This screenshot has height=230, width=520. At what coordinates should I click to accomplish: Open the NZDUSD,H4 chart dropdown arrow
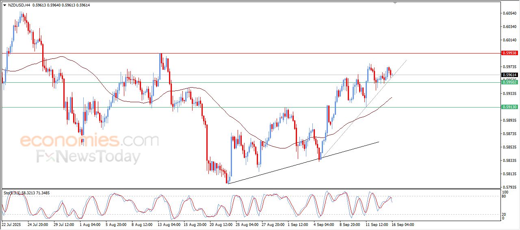(x=4, y=5)
